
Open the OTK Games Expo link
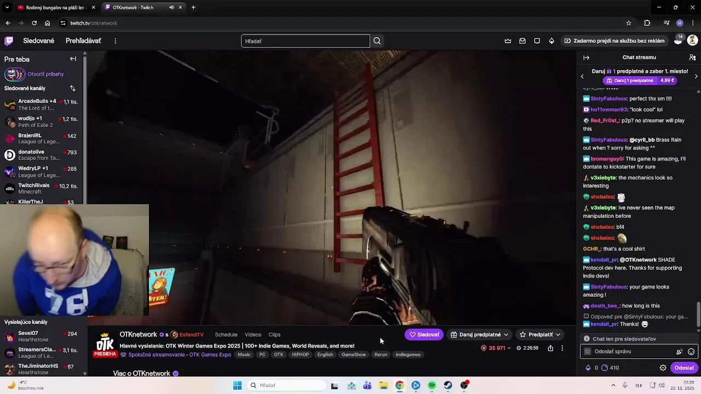pyautogui.click(x=210, y=355)
